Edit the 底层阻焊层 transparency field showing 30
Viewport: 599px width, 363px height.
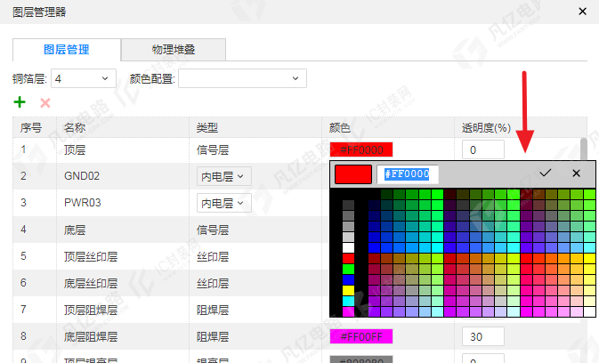point(483,336)
